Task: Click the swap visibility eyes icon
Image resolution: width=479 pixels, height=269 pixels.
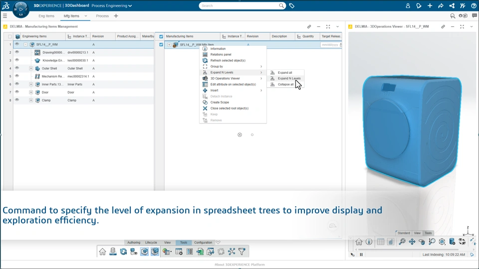Action: point(462,242)
